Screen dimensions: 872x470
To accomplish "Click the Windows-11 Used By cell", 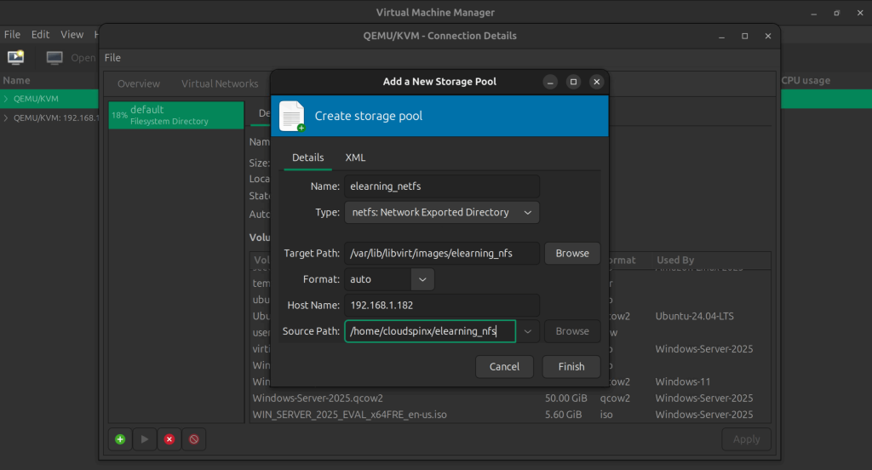I will coord(682,382).
